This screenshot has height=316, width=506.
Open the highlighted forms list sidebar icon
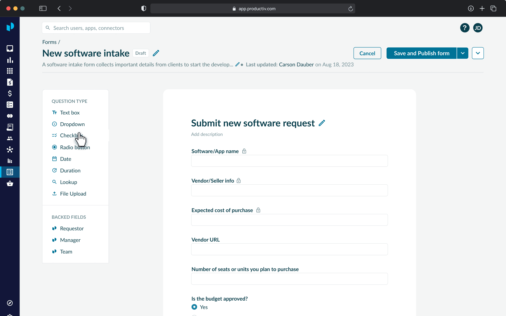(10, 172)
